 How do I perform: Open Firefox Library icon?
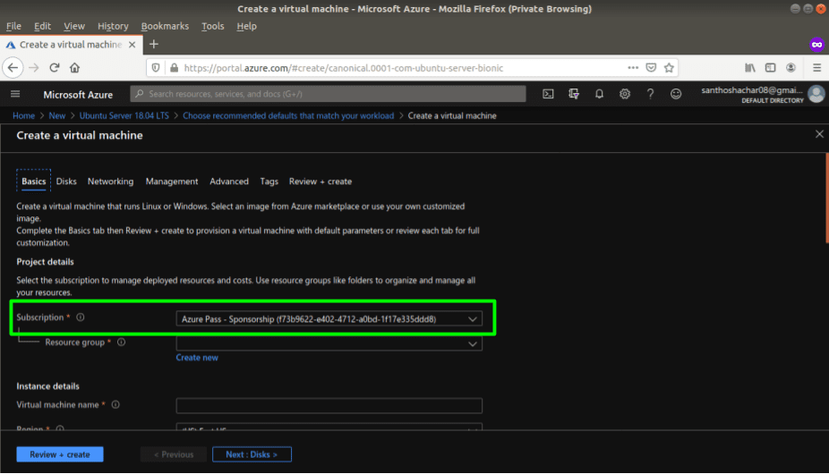point(749,68)
